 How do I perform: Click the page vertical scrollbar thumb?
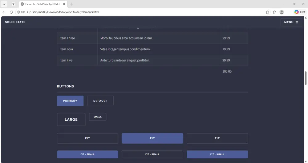tap(306, 78)
